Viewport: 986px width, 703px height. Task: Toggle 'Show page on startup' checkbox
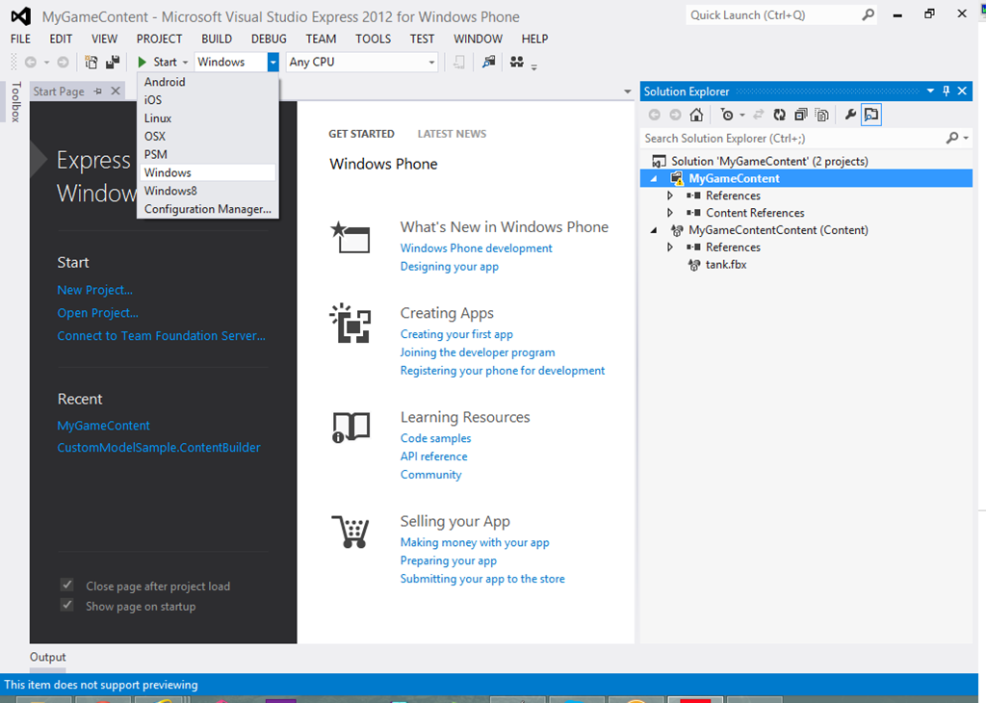click(x=66, y=606)
